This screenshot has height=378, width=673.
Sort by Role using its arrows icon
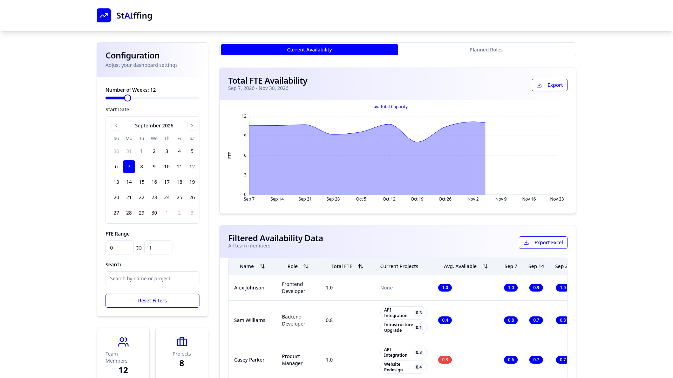[306, 266]
